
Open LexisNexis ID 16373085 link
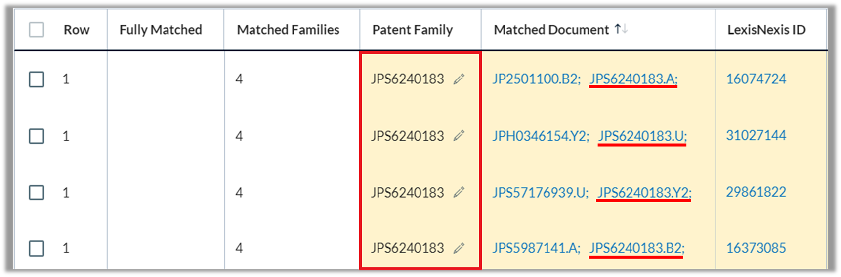[756, 248]
